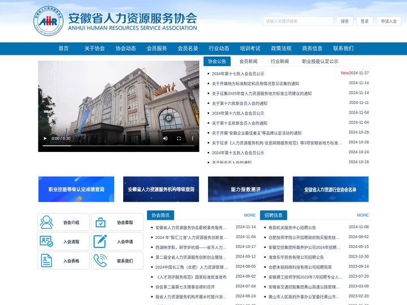This screenshot has width=407, height=305.
Task: Open the video fullscreen icon
Action: point(179,138)
